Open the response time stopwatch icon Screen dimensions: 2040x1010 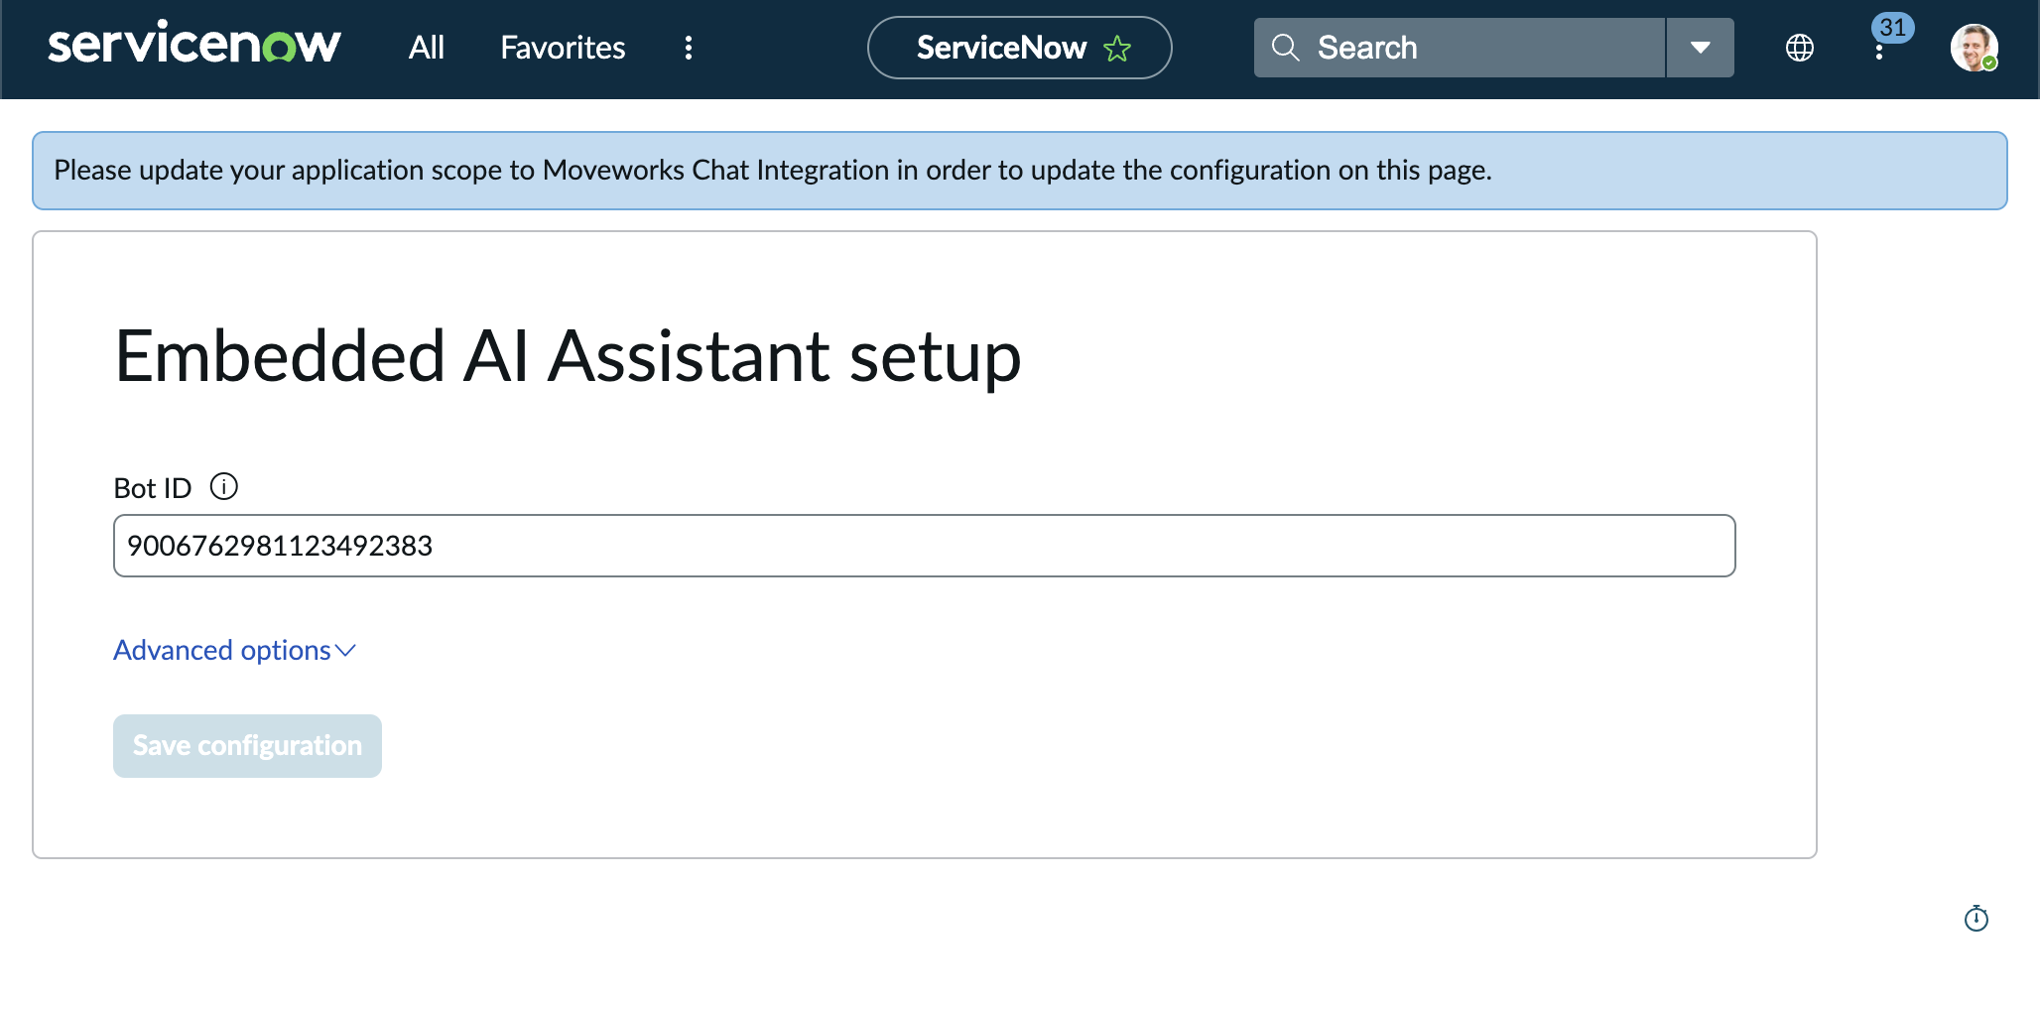coord(1976,919)
